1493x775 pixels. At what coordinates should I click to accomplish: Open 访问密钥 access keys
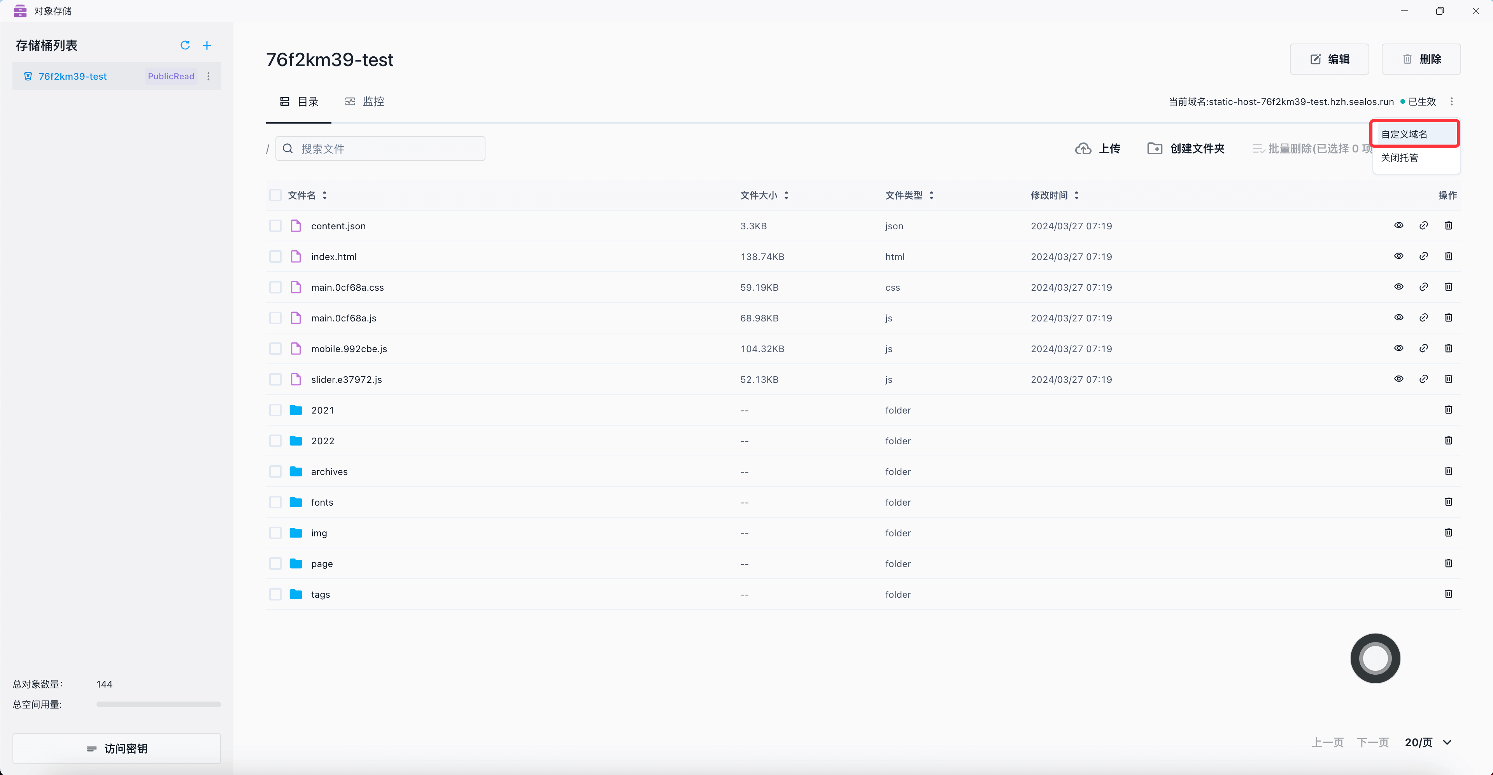coord(116,748)
